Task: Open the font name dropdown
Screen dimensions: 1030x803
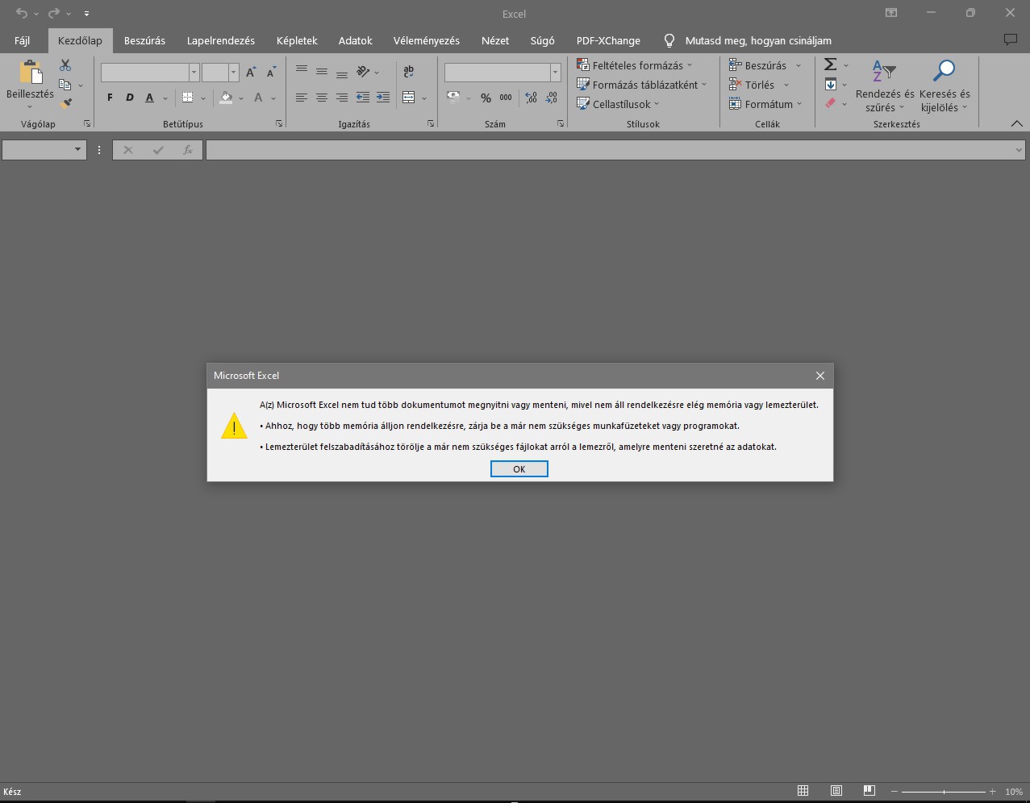Action: coord(194,73)
